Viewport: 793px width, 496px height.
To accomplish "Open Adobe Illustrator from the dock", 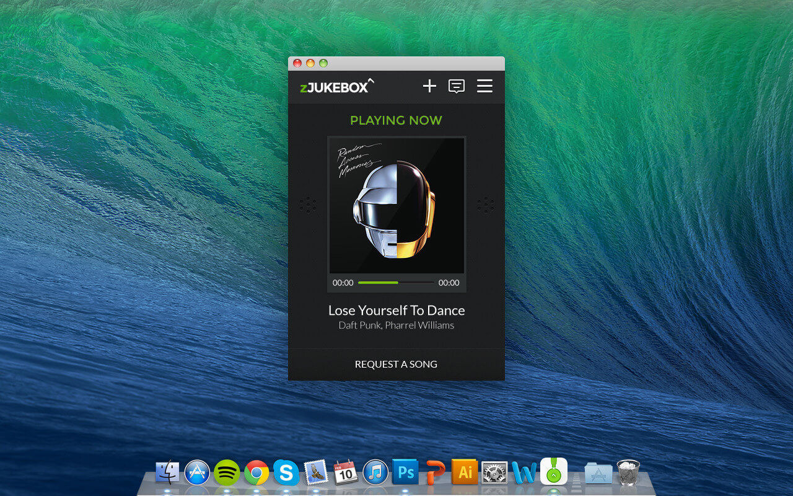I will [x=465, y=473].
